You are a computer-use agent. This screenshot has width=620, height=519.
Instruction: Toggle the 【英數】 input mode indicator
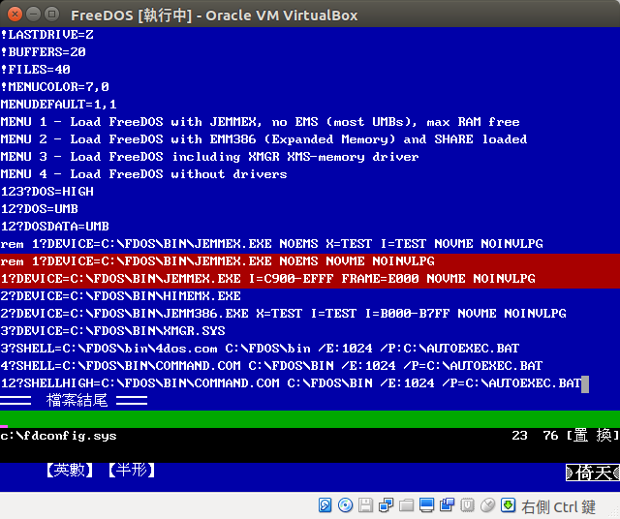pyautogui.click(x=70, y=470)
